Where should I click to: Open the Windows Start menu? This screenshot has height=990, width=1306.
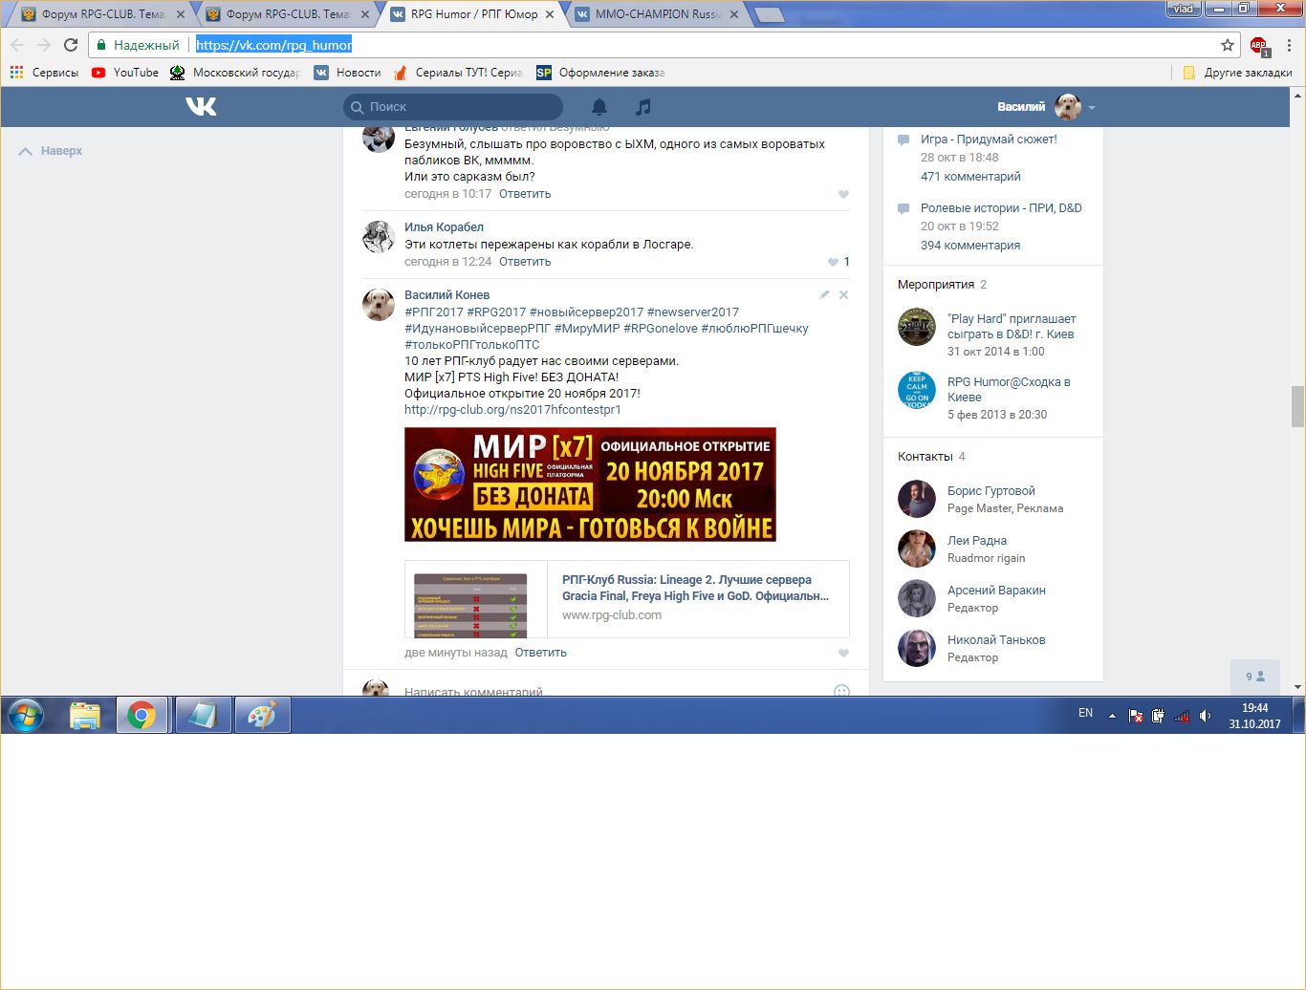26,715
